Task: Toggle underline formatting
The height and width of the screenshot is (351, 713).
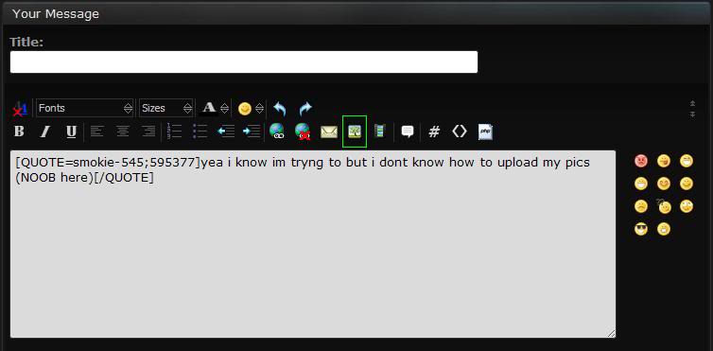Action: point(71,132)
